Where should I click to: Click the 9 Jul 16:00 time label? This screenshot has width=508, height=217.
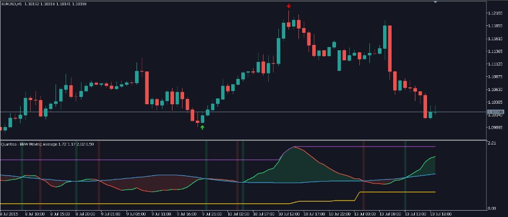(186, 214)
